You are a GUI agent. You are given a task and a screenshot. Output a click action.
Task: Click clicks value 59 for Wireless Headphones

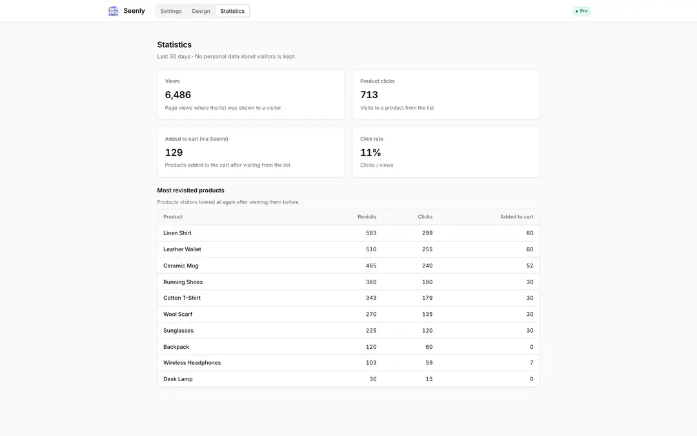pos(429,362)
